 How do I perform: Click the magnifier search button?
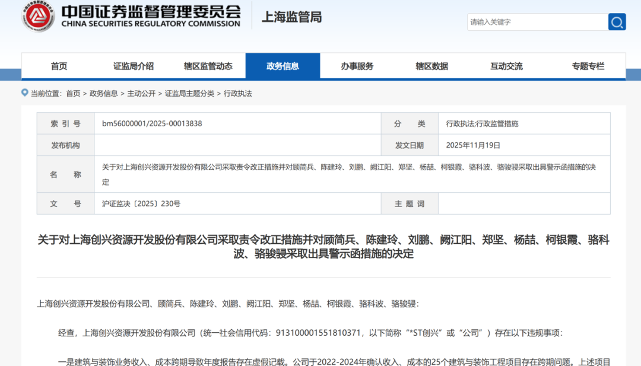tap(617, 21)
